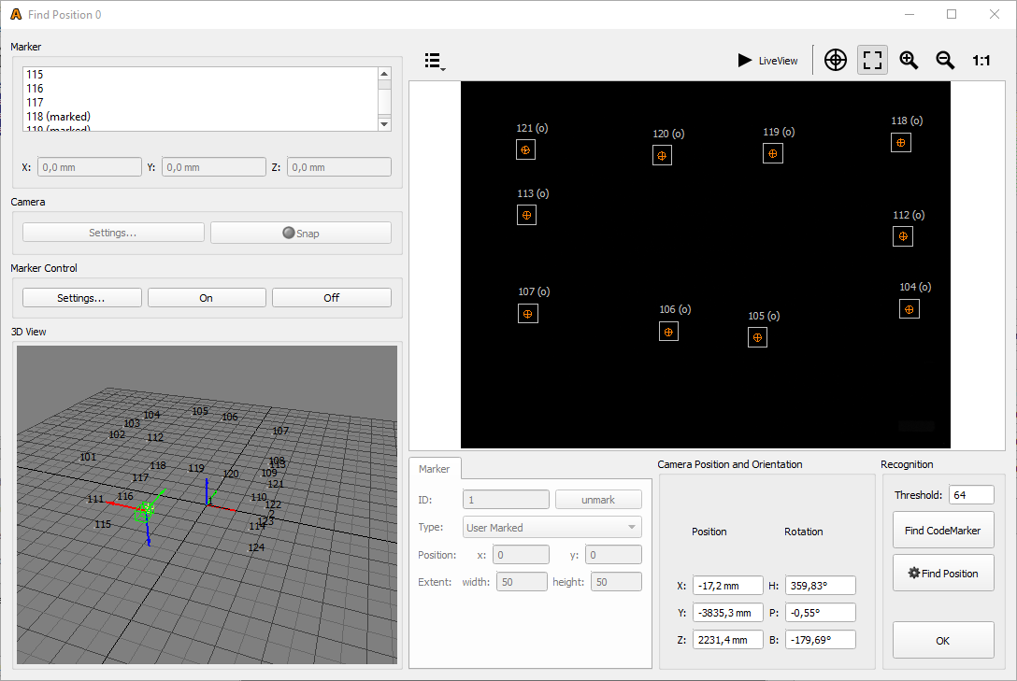
Task: Toggle the fit-to-window frame icon
Action: point(872,60)
